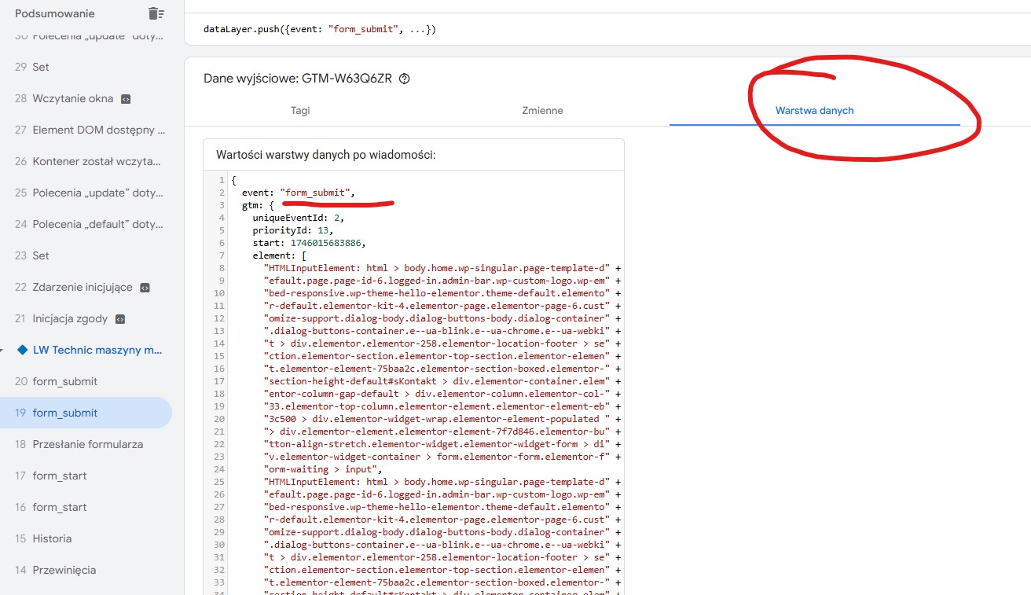This screenshot has width=1031, height=595.
Task: Click the code icon next to Wczytanie okna
Action: 126,99
